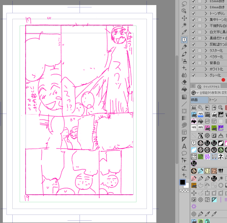Select the purple 弱 brush icon
Screen dimensions: 227x223
pyautogui.click(x=207, y=157)
